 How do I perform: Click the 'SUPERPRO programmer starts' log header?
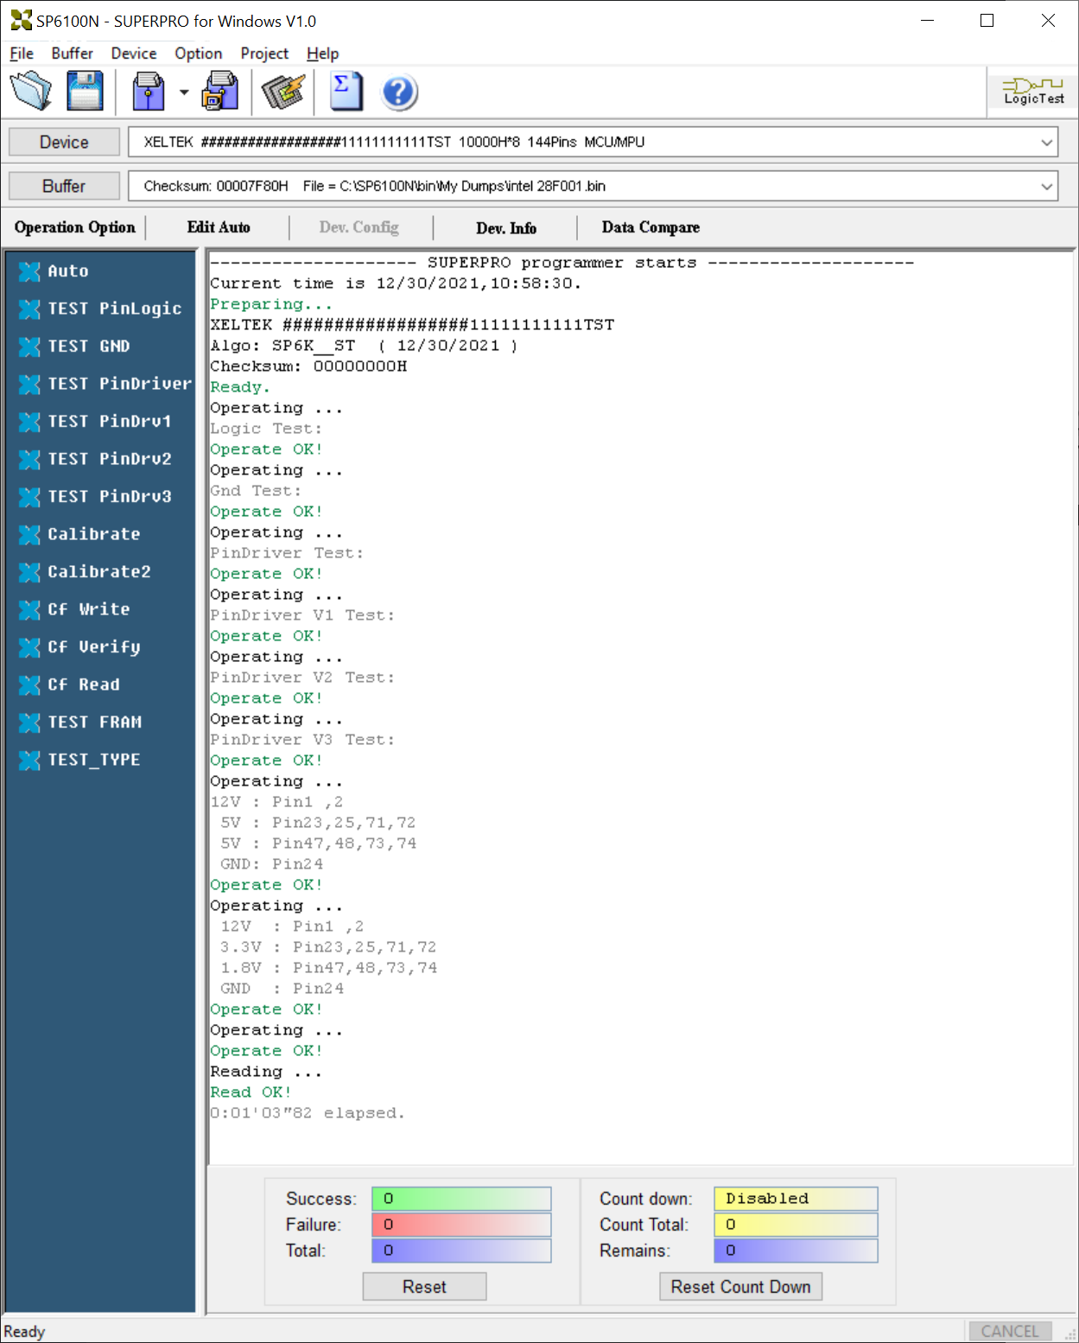pos(562,263)
